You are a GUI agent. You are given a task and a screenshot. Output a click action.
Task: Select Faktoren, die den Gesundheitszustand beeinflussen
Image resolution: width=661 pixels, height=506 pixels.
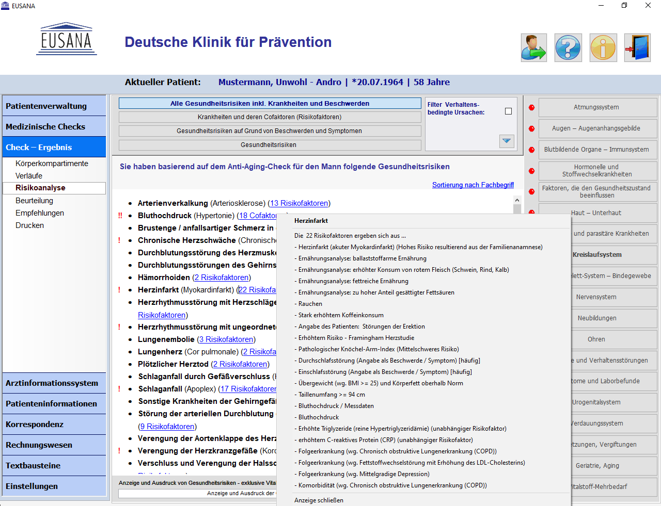[x=597, y=191]
